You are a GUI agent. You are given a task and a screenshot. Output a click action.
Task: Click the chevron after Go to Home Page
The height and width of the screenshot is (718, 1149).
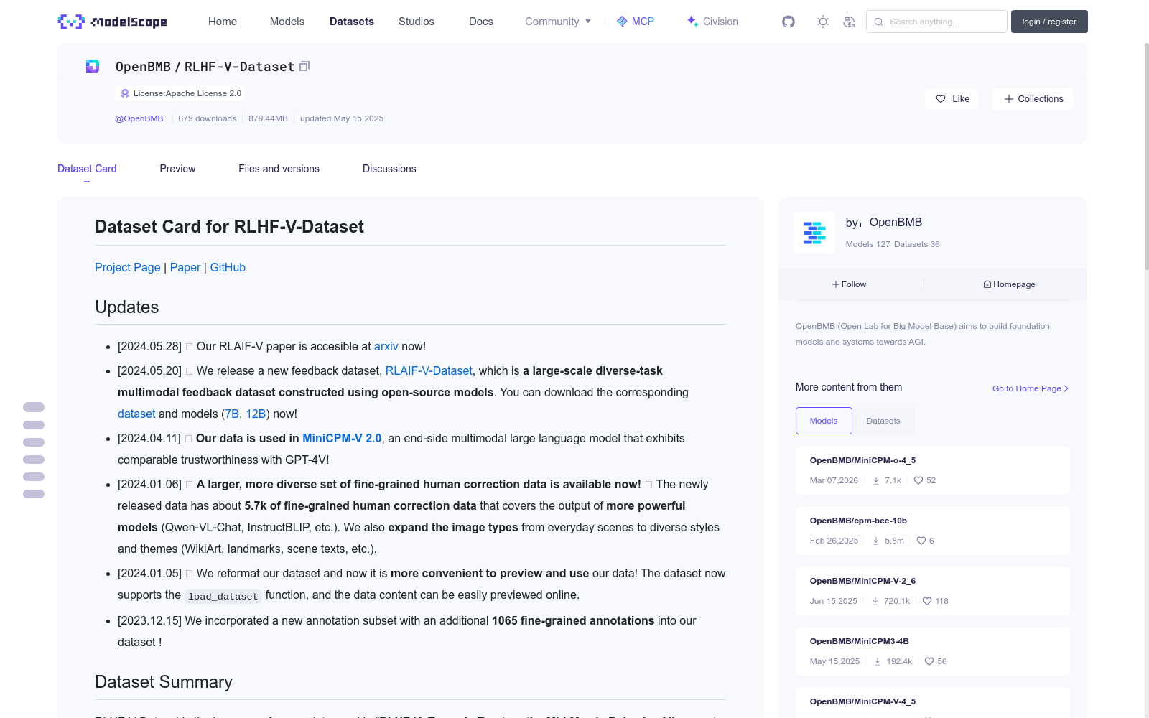(x=1066, y=388)
